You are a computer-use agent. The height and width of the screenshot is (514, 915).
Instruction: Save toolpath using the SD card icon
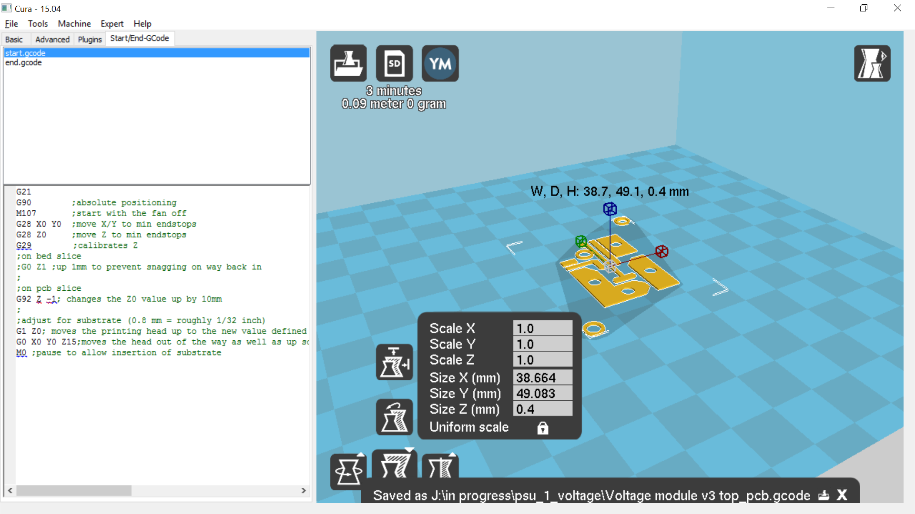(394, 63)
